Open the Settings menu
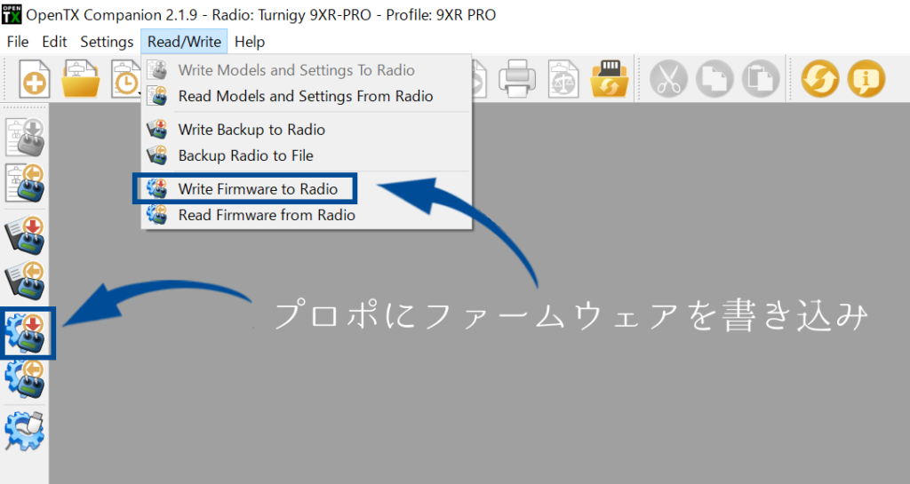The height and width of the screenshot is (484, 910). click(107, 42)
